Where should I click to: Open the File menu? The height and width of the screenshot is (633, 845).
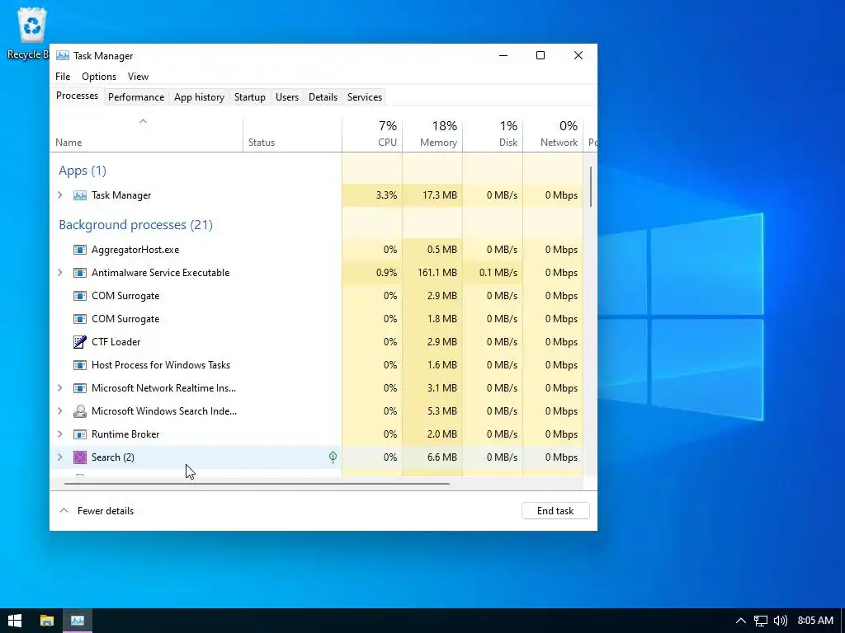pyautogui.click(x=63, y=77)
